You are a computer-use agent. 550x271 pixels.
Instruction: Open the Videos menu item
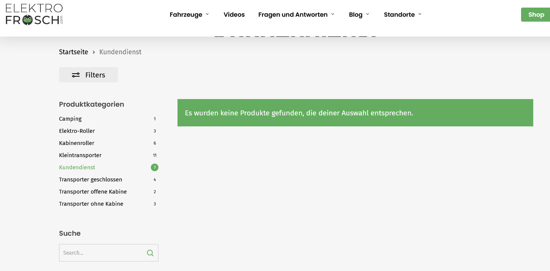click(234, 14)
